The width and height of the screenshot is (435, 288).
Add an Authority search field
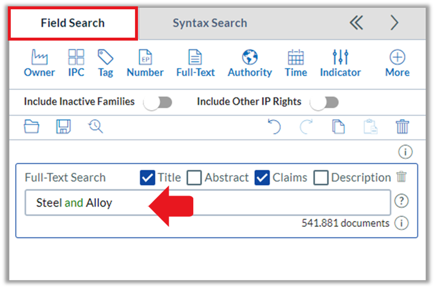click(x=250, y=63)
